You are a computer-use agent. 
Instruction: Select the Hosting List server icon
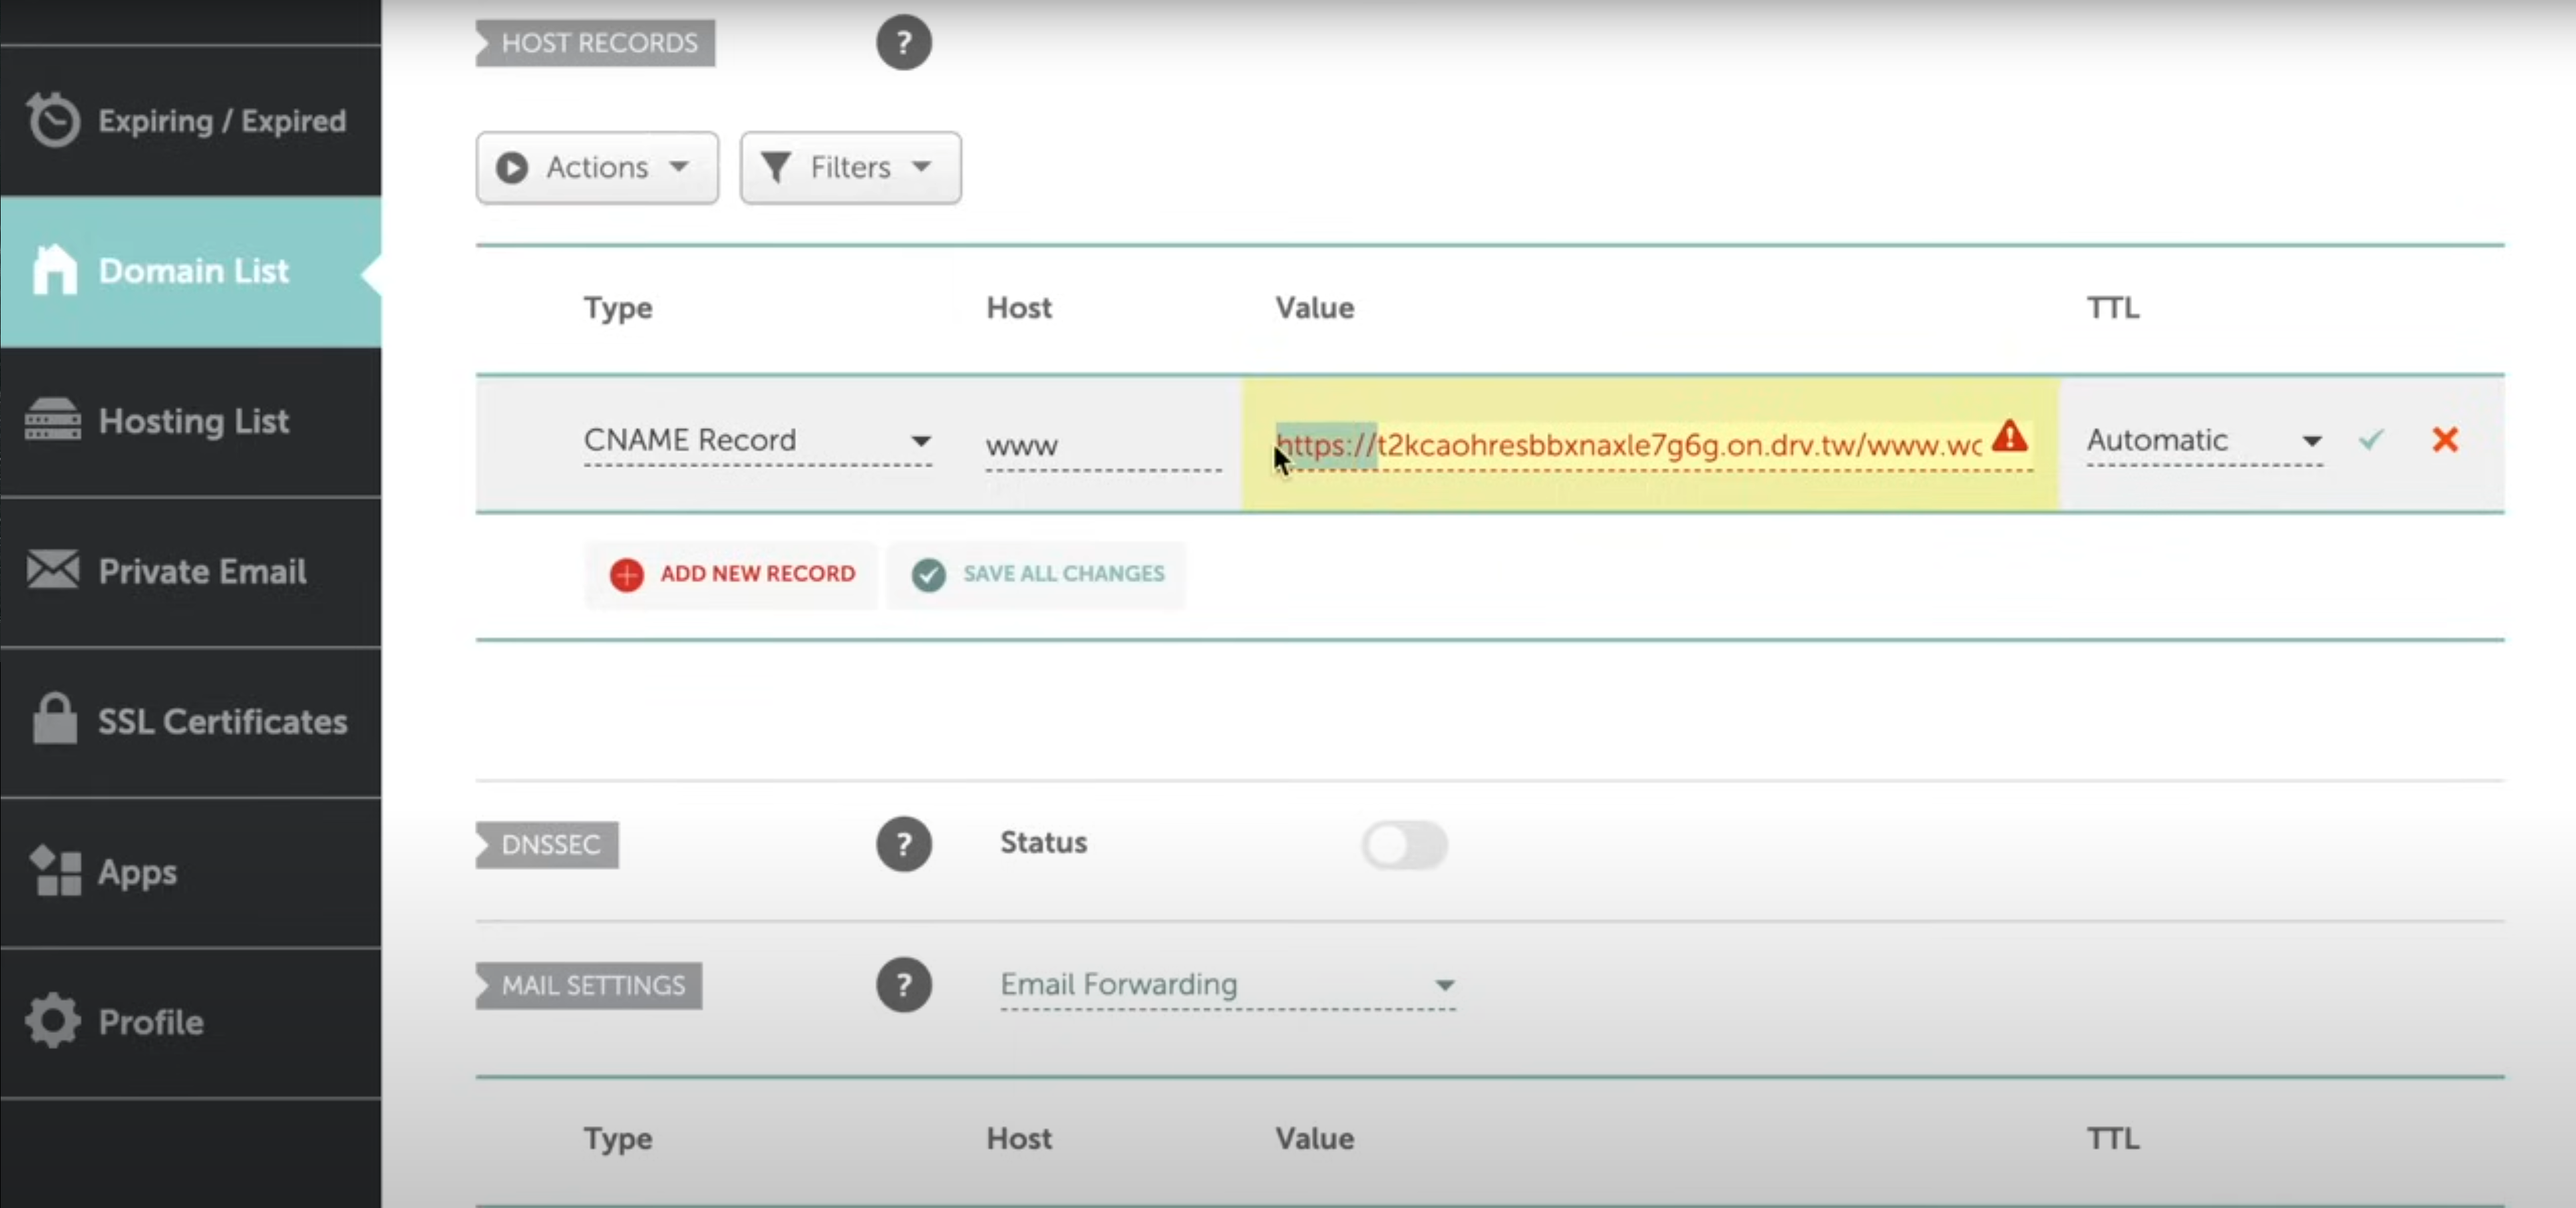click(54, 420)
